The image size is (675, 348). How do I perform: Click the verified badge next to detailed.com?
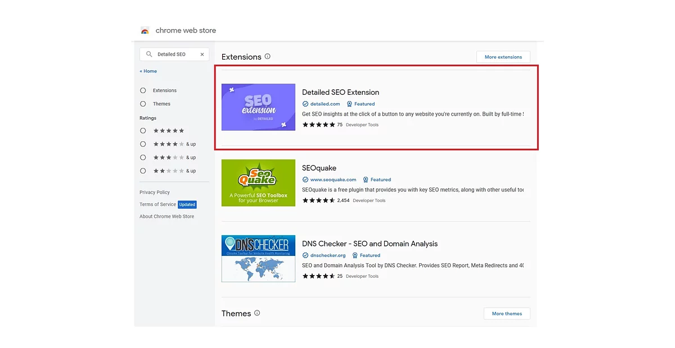click(x=305, y=104)
